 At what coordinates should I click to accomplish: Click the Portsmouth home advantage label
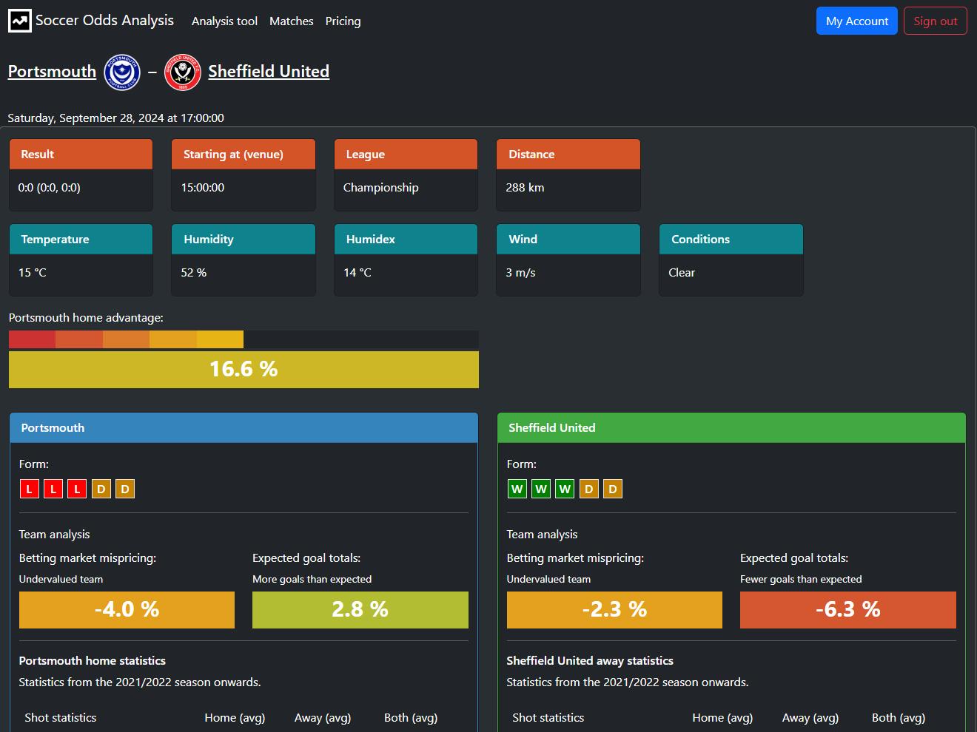pyautogui.click(x=86, y=318)
